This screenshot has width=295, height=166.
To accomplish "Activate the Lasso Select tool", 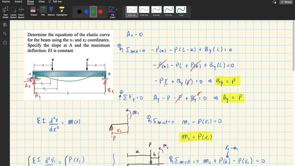I will (x=13, y=12).
